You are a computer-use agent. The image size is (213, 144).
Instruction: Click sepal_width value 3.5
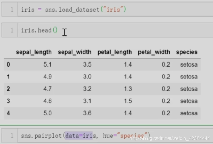[87, 64]
